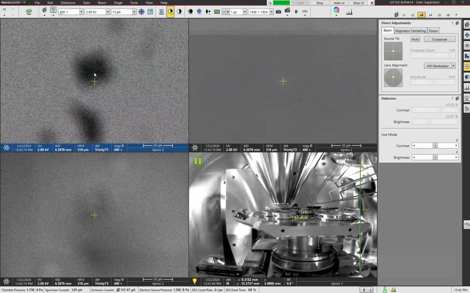The image size is (470, 293).
Task: Open the Detectors menu
Action: click(x=68, y=3)
